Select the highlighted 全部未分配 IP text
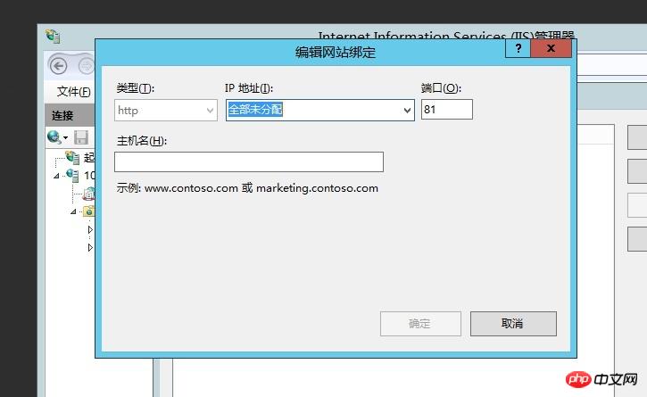647x397 pixels. pyautogui.click(x=255, y=110)
